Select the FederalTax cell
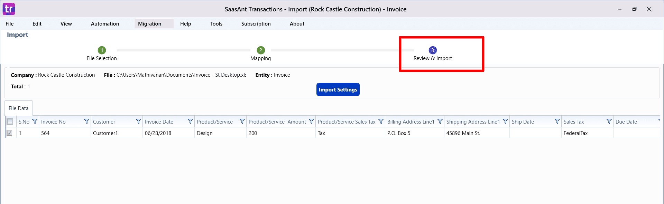This screenshot has height=204, width=664. [587, 133]
